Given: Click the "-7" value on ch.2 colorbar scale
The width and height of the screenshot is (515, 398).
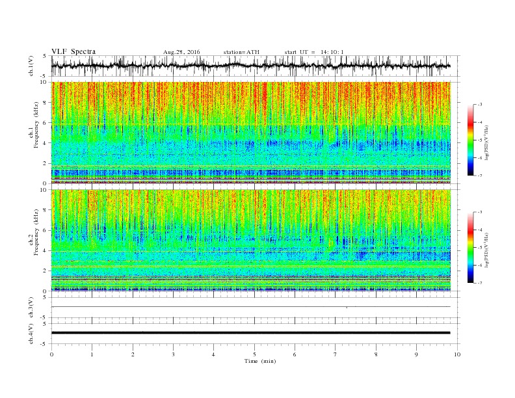Looking at the screenshot, I should [x=480, y=283].
